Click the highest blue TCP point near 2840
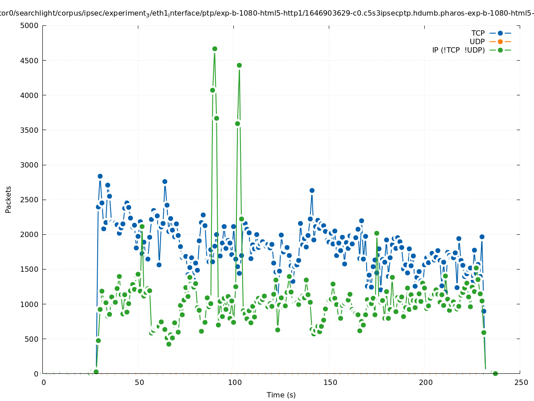The height and width of the screenshot is (401, 534). (100, 176)
